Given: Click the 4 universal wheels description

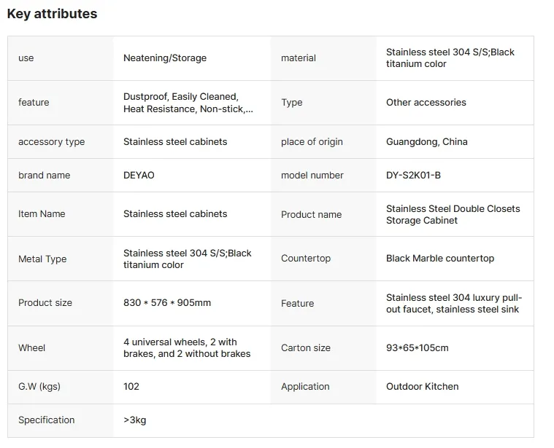Looking at the screenshot, I should click(x=187, y=348).
